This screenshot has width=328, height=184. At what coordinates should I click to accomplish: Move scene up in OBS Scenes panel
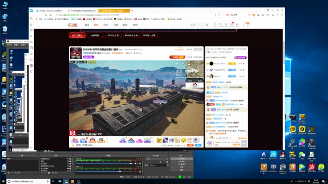15,173
